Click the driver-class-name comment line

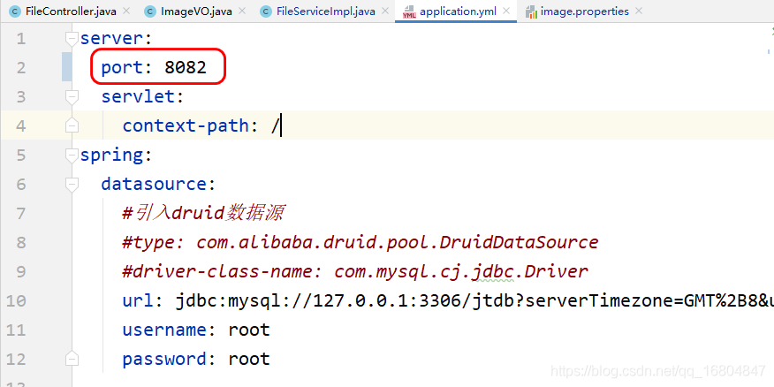(355, 271)
